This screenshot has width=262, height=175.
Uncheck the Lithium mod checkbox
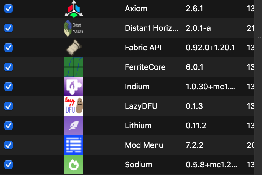click(x=9, y=126)
